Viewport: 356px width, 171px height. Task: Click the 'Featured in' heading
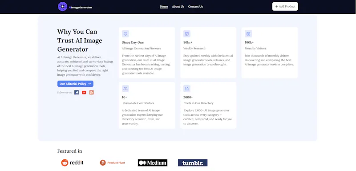(69, 151)
